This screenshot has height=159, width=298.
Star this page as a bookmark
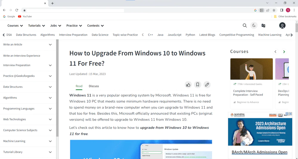274,10
